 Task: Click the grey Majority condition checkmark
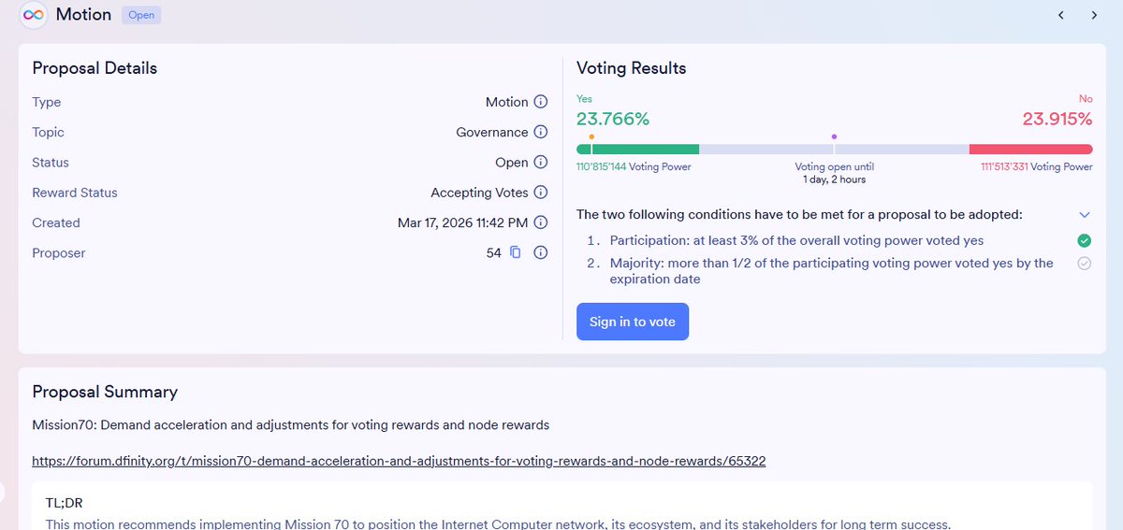click(x=1084, y=264)
